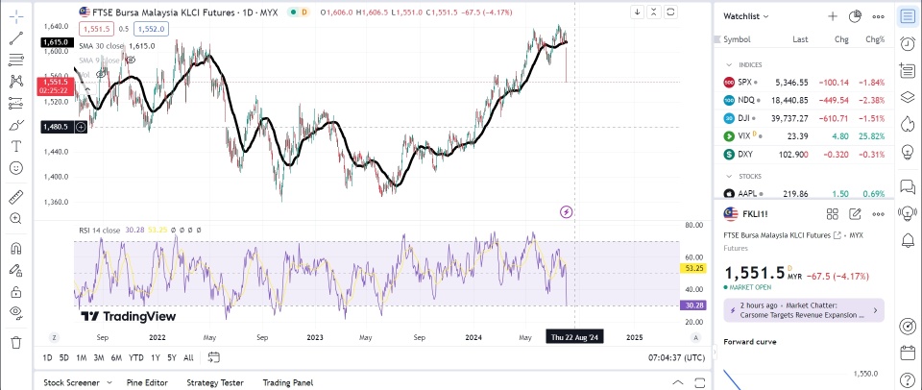Set the range to 6M
This screenshot has width=922, height=390.
tap(116, 357)
